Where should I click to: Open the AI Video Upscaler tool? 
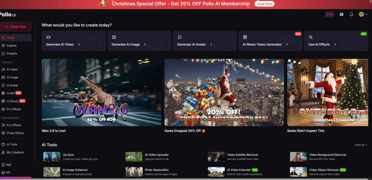click(147, 157)
